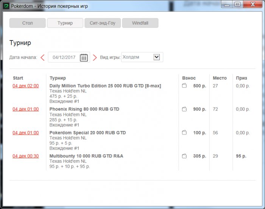Click the 100 р. buy-in value
This screenshot has height=209, width=265.
click(200, 133)
